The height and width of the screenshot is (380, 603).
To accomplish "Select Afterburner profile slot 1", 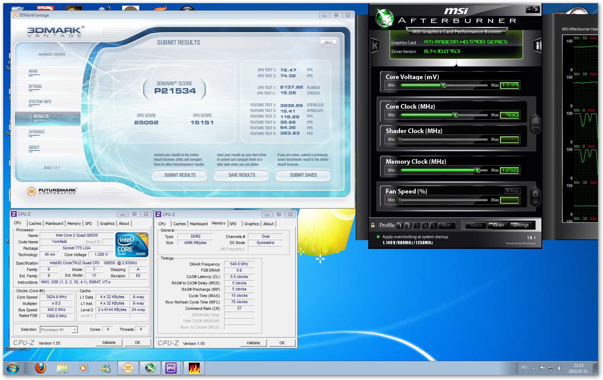I will tap(400, 225).
